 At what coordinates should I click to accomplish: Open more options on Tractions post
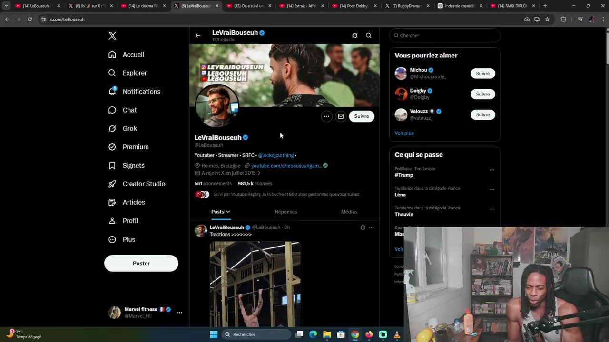click(372, 228)
